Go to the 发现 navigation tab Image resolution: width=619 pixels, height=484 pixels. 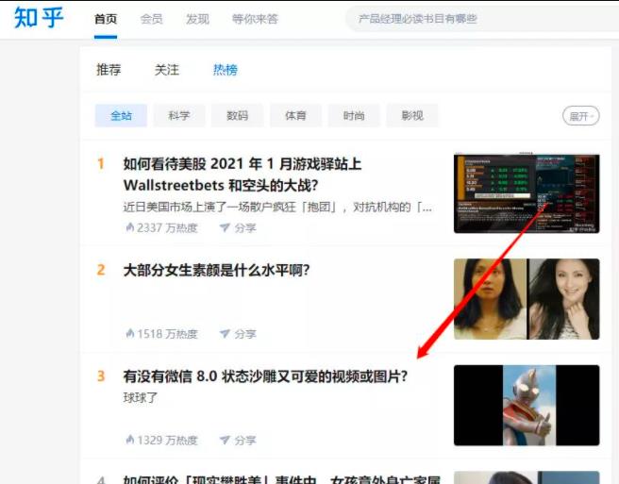click(x=197, y=19)
